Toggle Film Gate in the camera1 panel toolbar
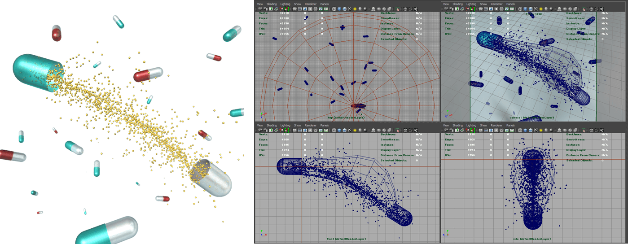Screen dimensions: 628x244 (486, 9)
